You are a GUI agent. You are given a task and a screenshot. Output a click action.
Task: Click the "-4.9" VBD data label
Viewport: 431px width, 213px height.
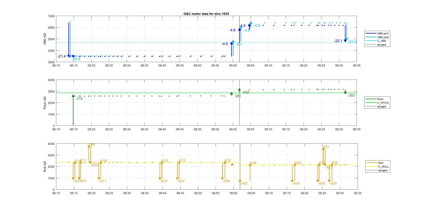[x=247, y=30]
